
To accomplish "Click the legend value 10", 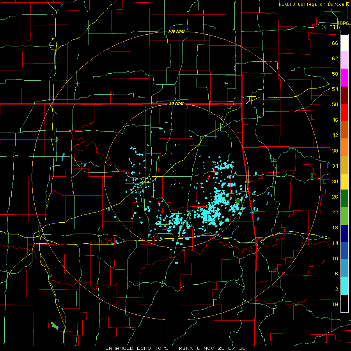I will pos(335,258).
